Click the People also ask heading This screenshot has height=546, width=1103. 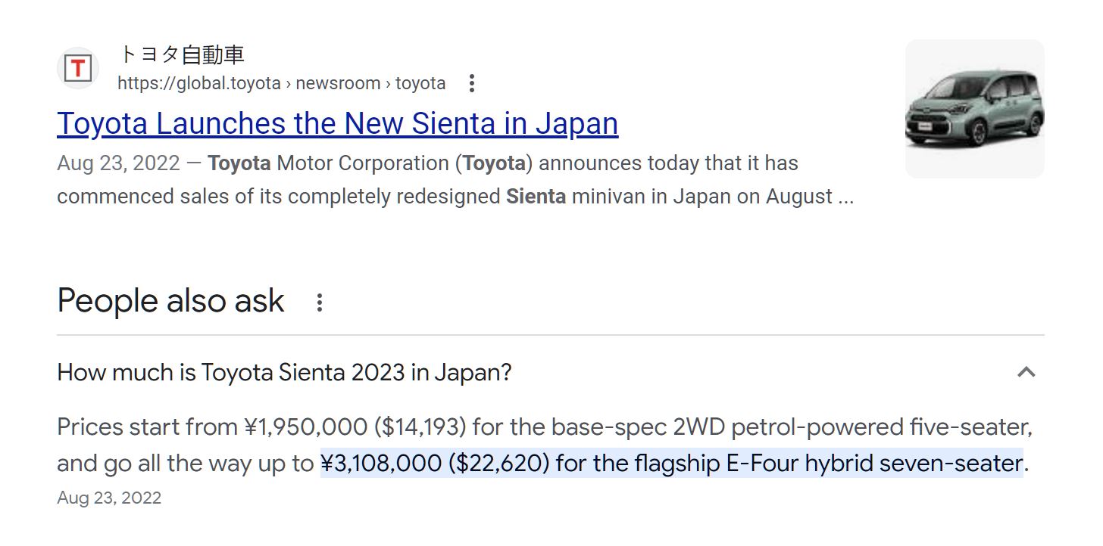pos(170,301)
